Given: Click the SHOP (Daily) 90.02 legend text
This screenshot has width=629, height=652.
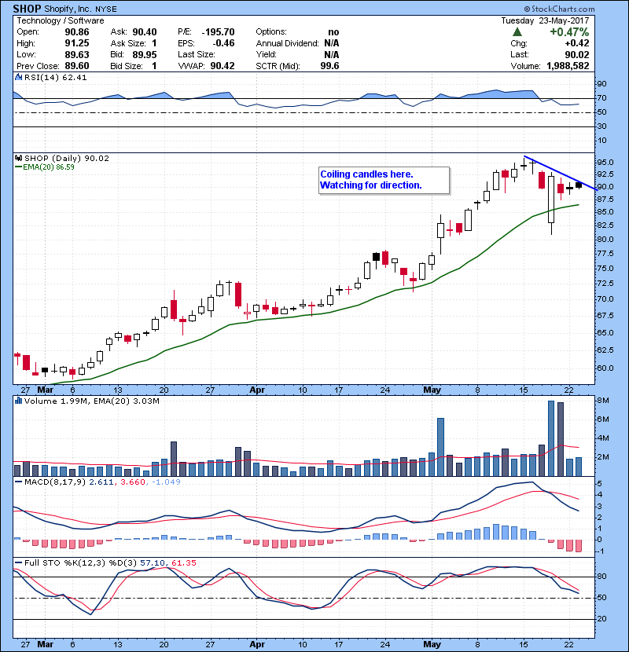Looking at the screenshot, I should 67,158.
